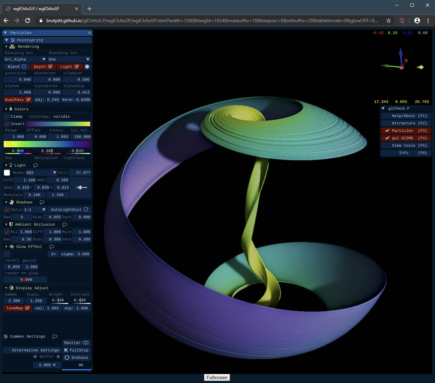Open the GGX light model dropdown
The width and height of the screenshot is (435, 383).
click(41, 173)
